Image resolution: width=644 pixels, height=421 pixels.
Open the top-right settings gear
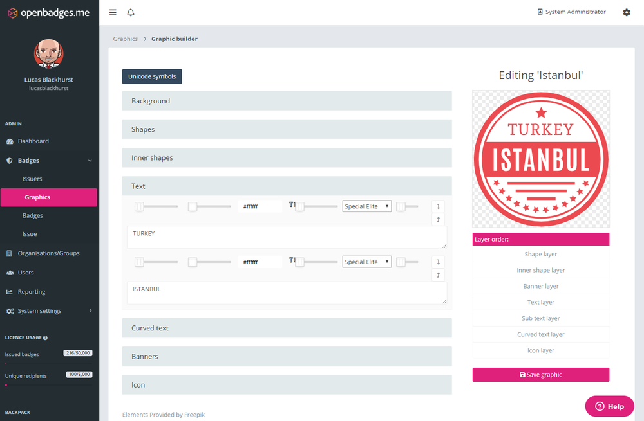627,12
